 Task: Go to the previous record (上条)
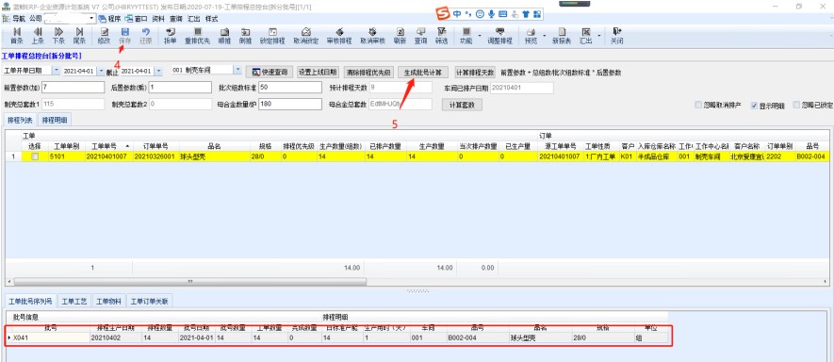coord(38,36)
